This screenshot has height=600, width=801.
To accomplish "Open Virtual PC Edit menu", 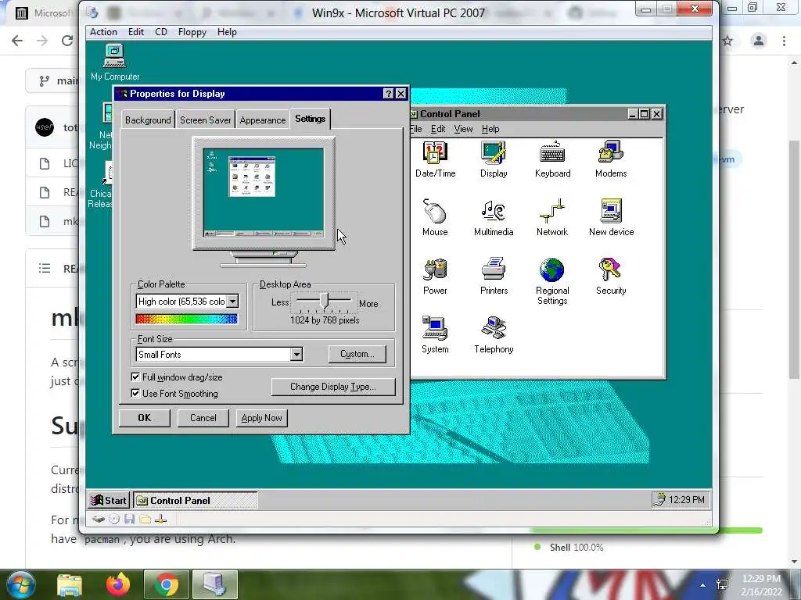I will pos(136,32).
